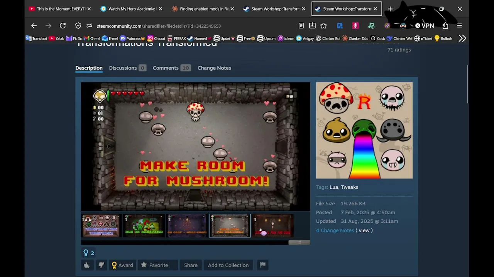
Task: Bookmark this page with the star icon
Action: pos(323,26)
